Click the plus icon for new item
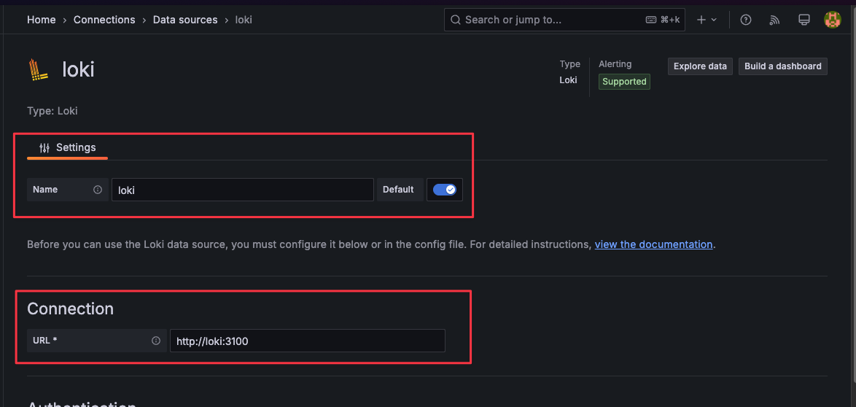Image resolution: width=856 pixels, height=407 pixels. pyautogui.click(x=701, y=20)
